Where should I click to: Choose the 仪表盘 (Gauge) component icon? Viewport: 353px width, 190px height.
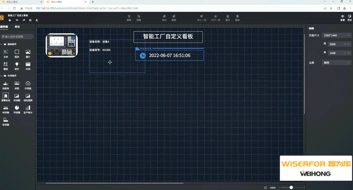[28, 84]
